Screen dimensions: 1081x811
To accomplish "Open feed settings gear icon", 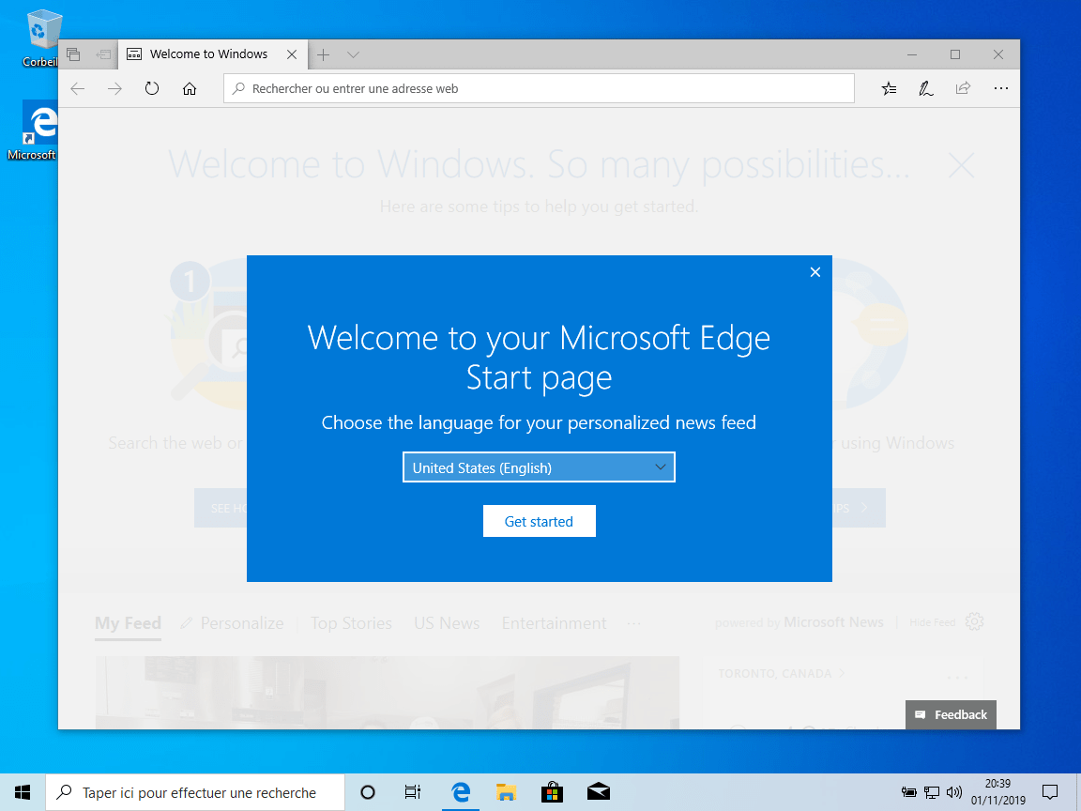I will pos(974,621).
